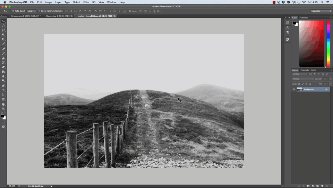333x188 pixels.
Task: Open the Layers panel menu
Action: coord(331,70)
